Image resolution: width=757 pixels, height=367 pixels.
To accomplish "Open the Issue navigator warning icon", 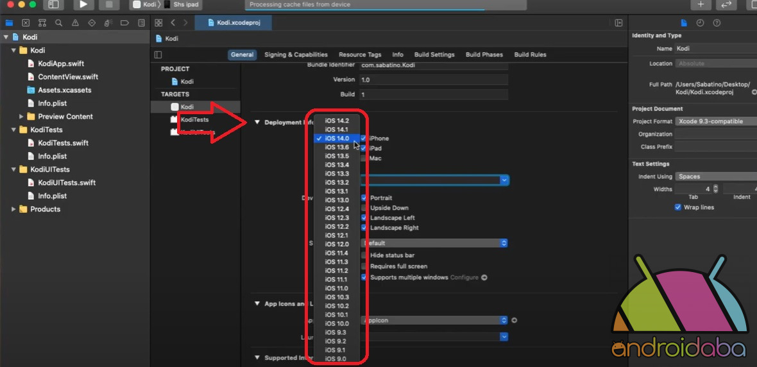I will point(75,22).
